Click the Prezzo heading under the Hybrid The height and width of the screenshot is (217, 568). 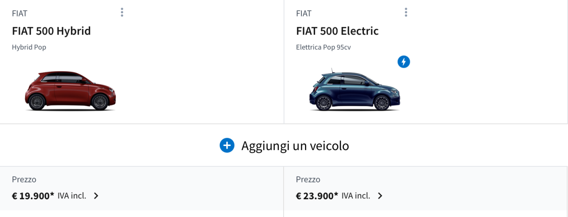tap(24, 179)
